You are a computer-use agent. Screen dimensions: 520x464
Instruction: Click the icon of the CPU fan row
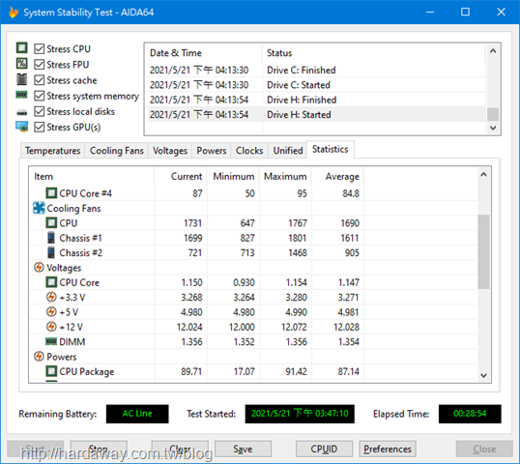[x=51, y=223]
